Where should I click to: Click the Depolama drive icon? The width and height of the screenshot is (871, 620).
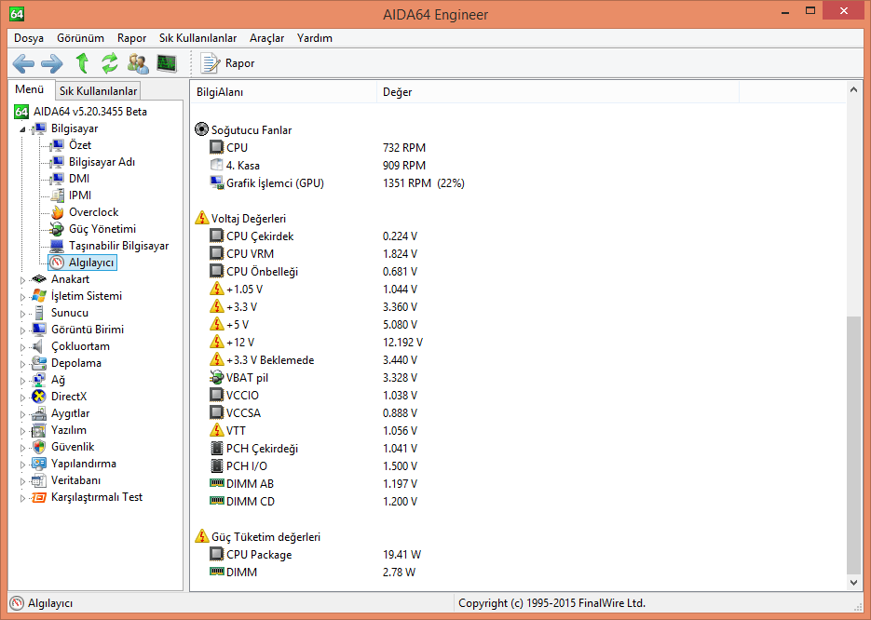(x=39, y=363)
